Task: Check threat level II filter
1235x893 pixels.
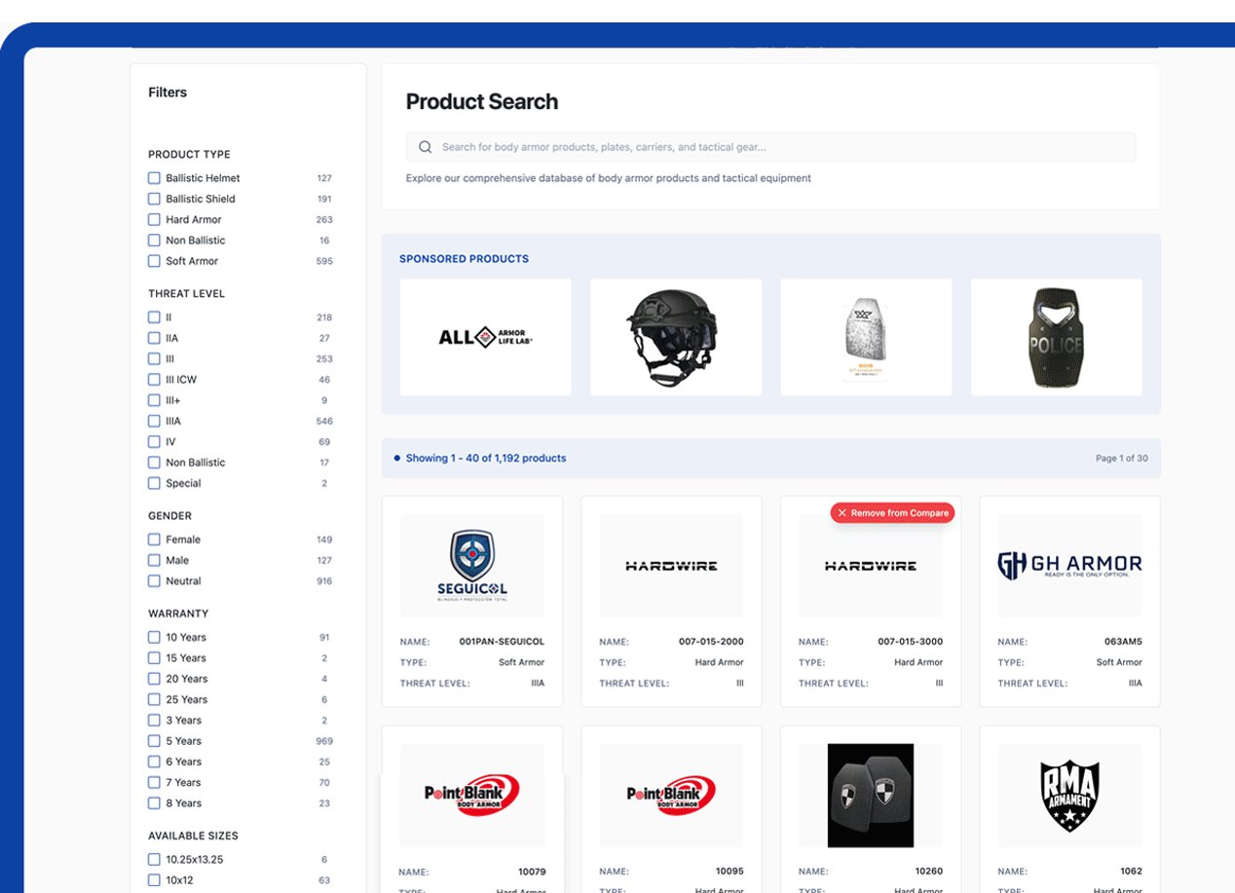Action: pyautogui.click(x=154, y=317)
